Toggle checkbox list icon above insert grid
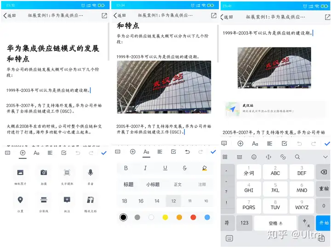Screen dimensions: 331x248 [64, 153]
